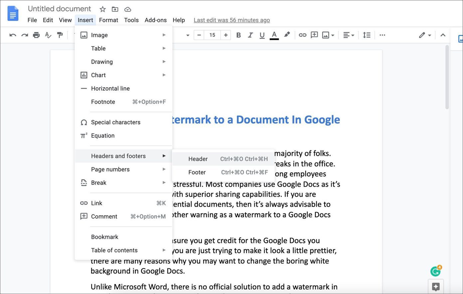The height and width of the screenshot is (294, 463).
Task: Choose Header from the submenu
Action: click(223, 159)
